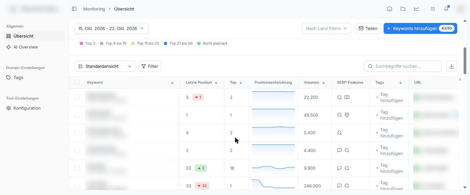Sort by Volumen column arrow
This screenshot has height=195, width=470.
tap(324, 83)
